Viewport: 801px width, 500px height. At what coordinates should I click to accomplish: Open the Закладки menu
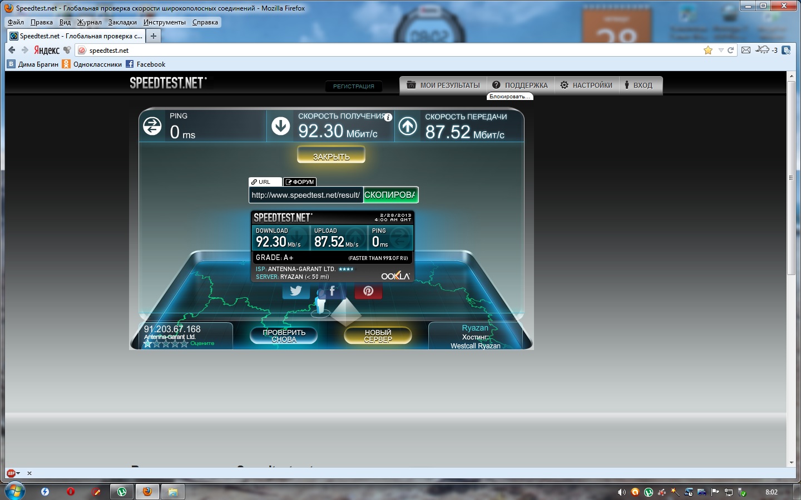pos(122,22)
